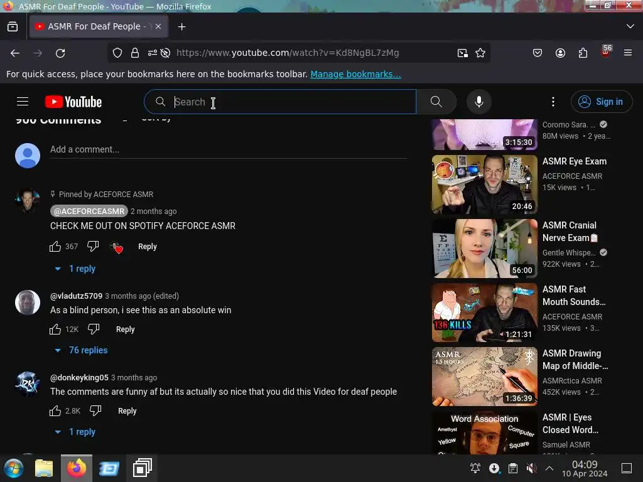Click ACEFORCE ASMR under ASMR Eye Exam
The image size is (643, 482).
pos(572,176)
